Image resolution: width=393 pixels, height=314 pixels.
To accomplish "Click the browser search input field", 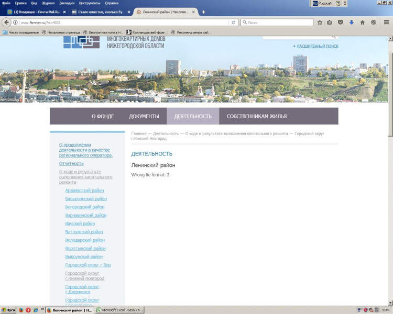I will (278, 23).
